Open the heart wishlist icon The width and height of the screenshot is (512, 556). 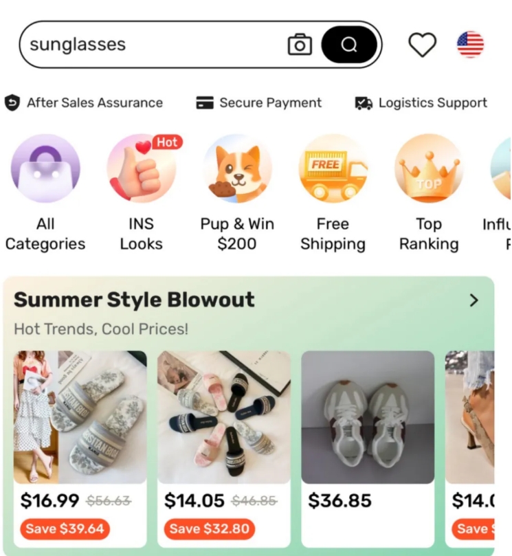tap(422, 45)
